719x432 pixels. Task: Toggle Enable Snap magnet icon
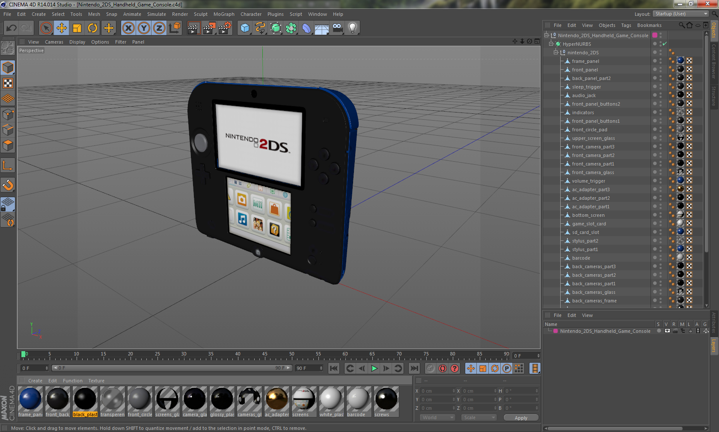[x=8, y=185]
